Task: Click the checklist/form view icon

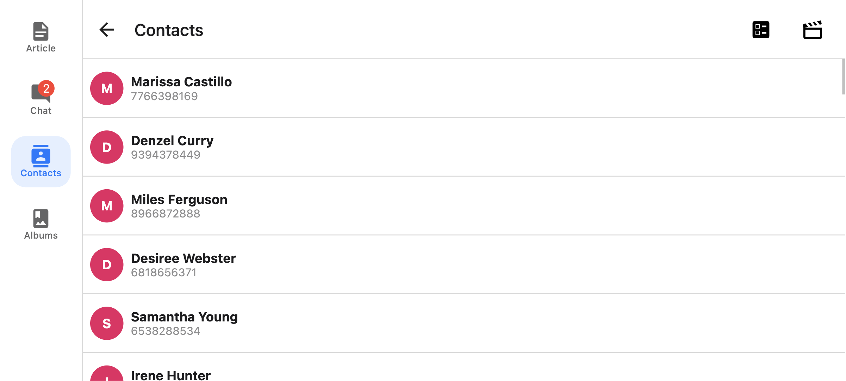Action: [761, 30]
